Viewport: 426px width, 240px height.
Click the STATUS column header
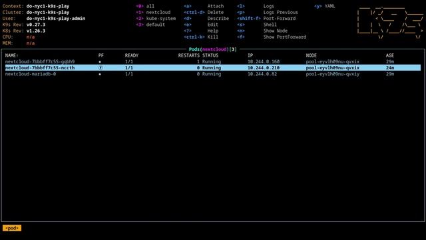[x=210, y=55]
